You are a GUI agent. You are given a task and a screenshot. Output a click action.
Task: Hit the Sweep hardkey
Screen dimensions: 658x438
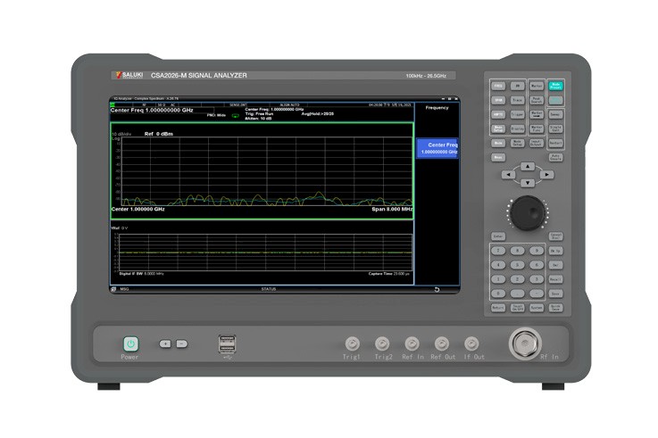556,114
